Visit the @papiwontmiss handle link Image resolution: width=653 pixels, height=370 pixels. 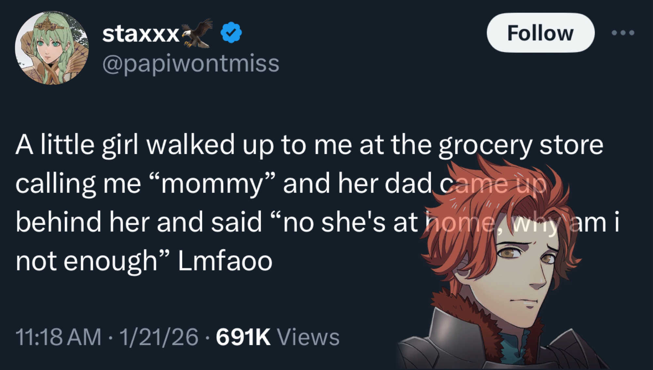click(191, 63)
